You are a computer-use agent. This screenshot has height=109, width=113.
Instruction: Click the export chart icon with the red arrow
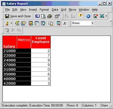pos(96,16)
